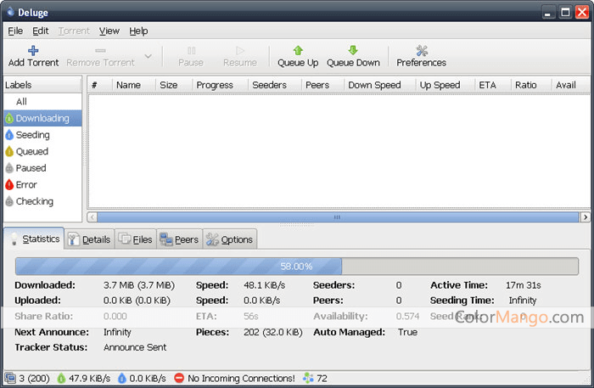Select the Error label in sidebar

pyautogui.click(x=26, y=184)
